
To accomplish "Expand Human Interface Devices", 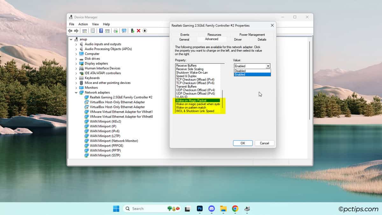I will click(76, 68).
